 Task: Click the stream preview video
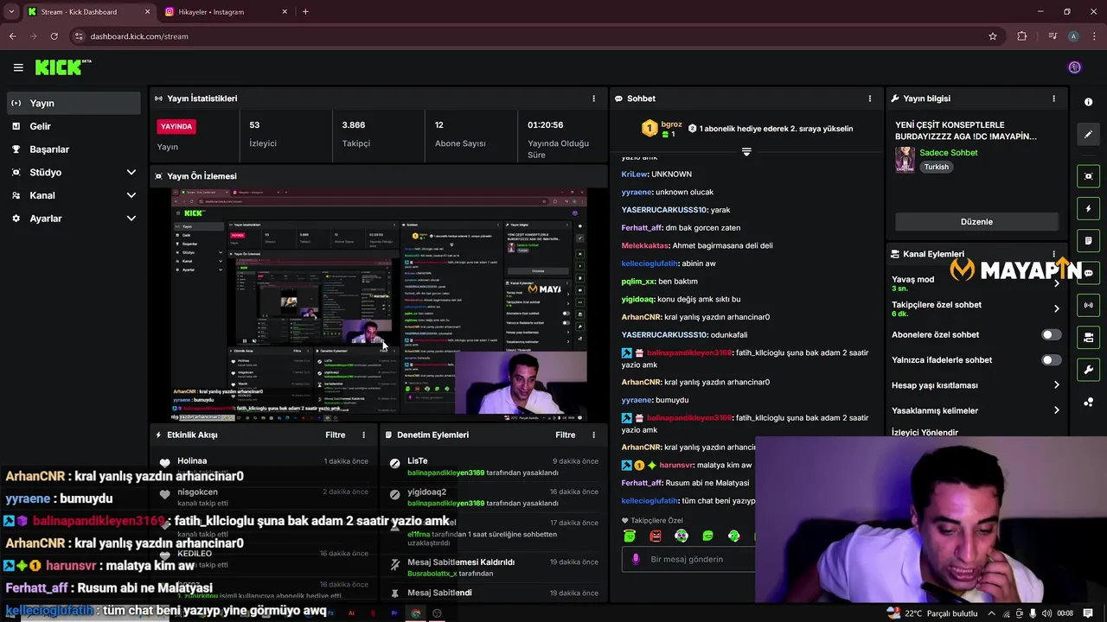(x=379, y=304)
